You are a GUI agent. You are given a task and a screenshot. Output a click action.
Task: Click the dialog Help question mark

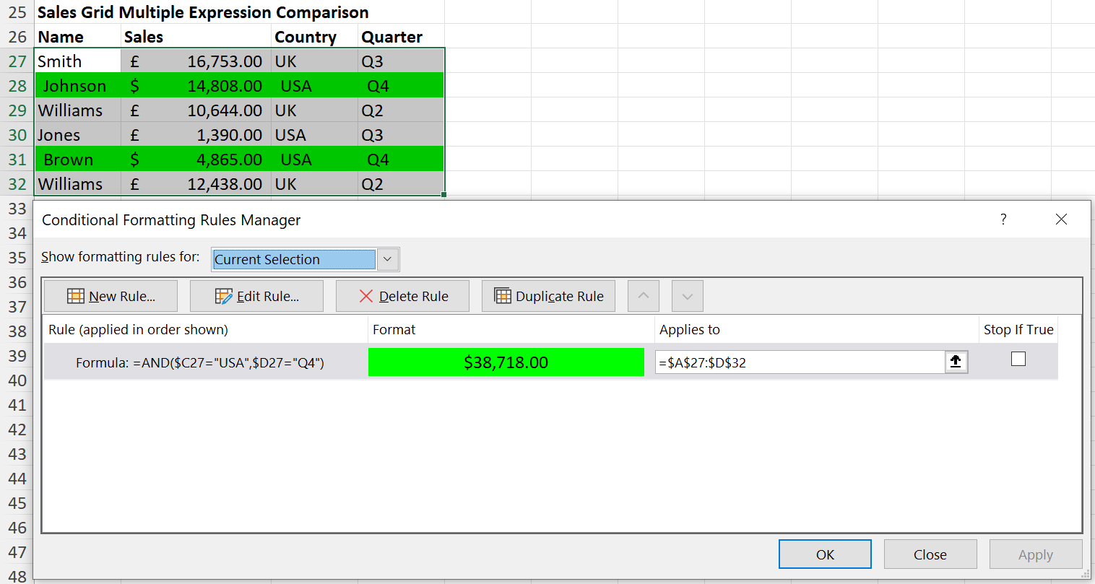1003,219
